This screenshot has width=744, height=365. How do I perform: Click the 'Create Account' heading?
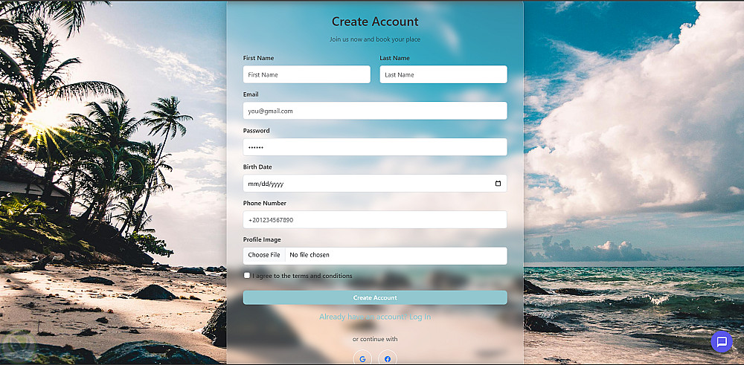(x=375, y=22)
